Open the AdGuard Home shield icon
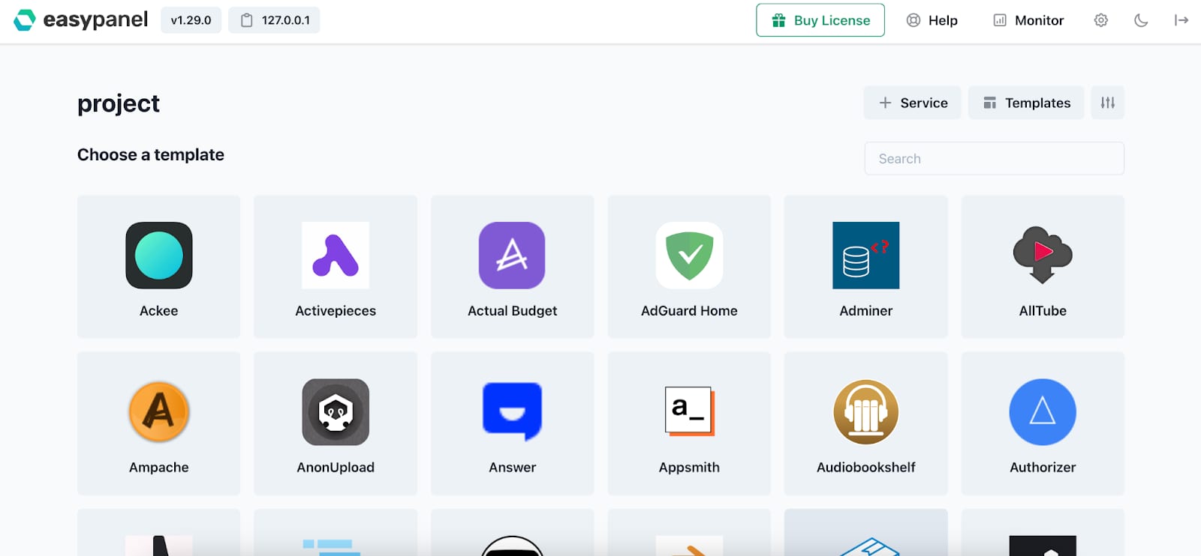Viewport: 1201px width, 556px height. click(689, 256)
